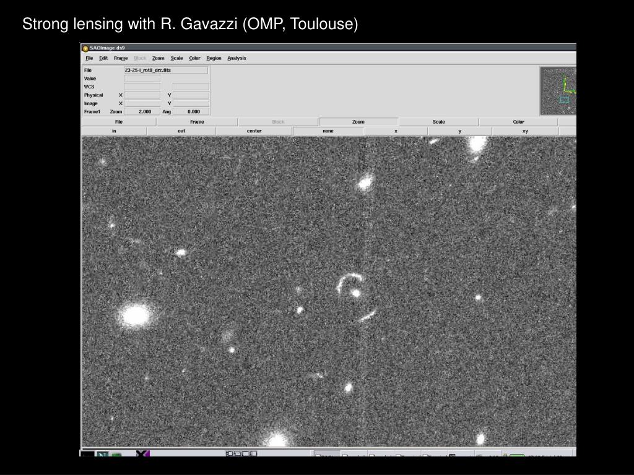Screen dimensions: 634x475
Task: Select the disabled Block button in button bar
Action: point(278,122)
